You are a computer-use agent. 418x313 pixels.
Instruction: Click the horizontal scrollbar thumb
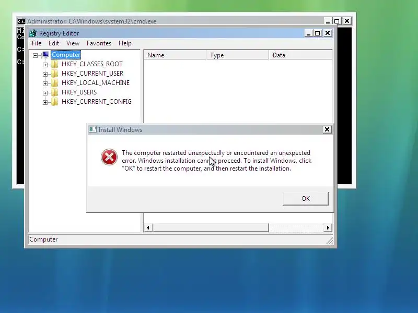click(211, 228)
